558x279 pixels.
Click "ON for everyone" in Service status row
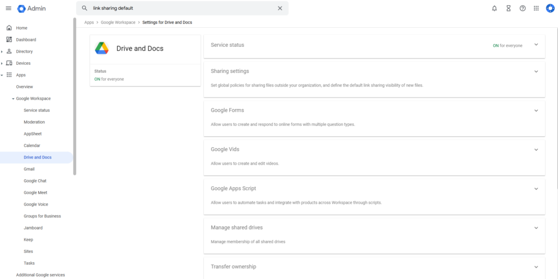click(507, 46)
